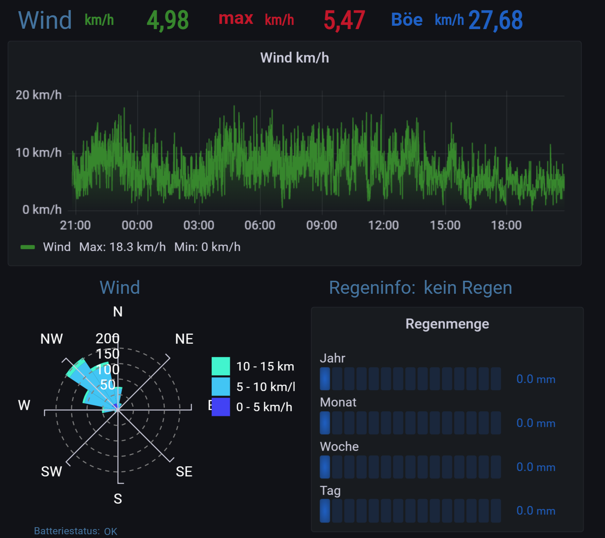
Task: Click the 12:00 time axis label
Action: [384, 225]
